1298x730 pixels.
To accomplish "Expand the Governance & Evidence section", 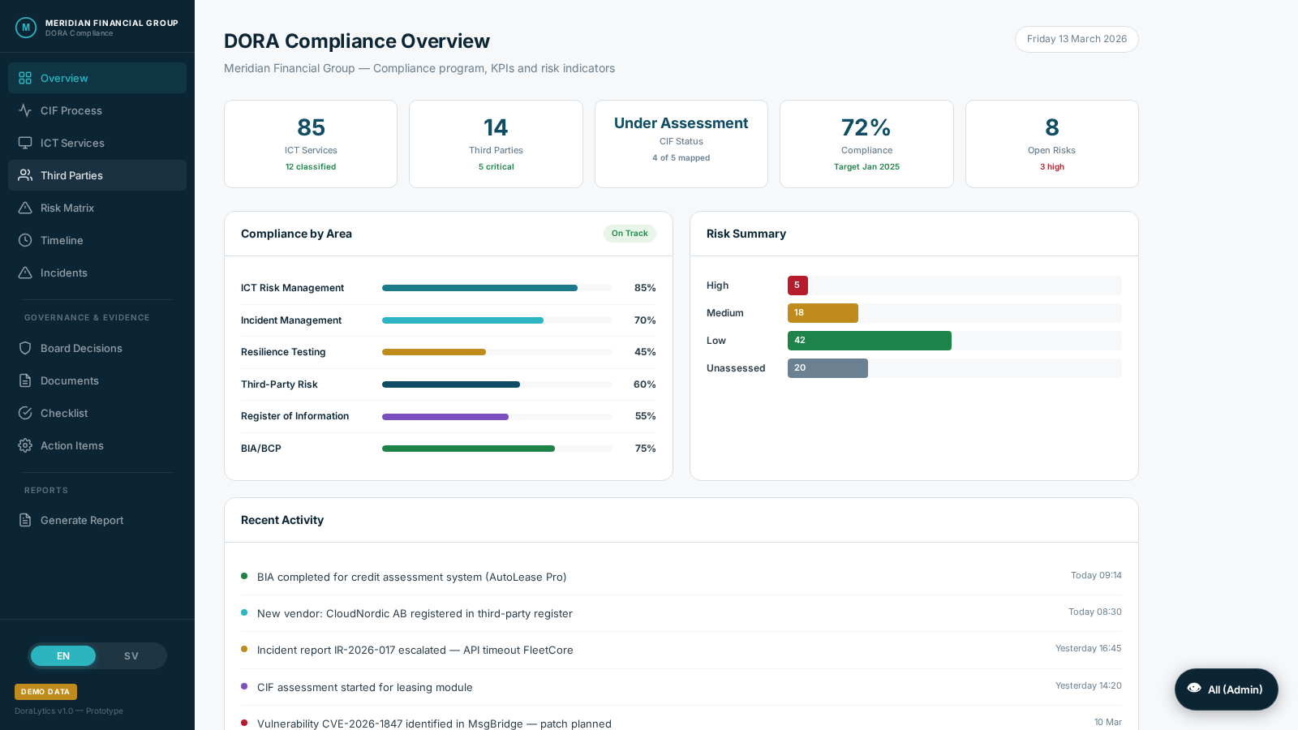I will 87,317.
